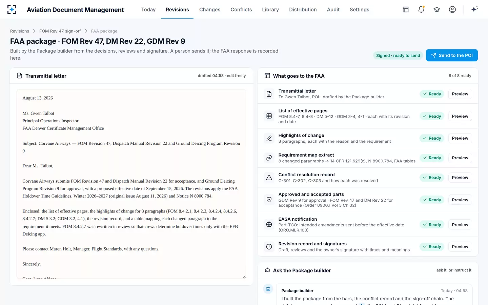Go back to FOM Rev 47 sign-off breadcrumb
488x305 pixels.
tap(60, 31)
